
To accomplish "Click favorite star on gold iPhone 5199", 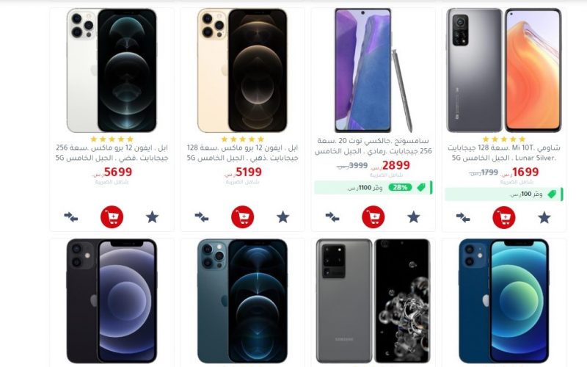I will click(283, 217).
